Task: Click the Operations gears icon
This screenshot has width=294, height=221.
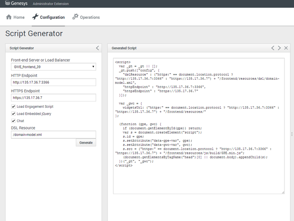Action: [x=75, y=17]
